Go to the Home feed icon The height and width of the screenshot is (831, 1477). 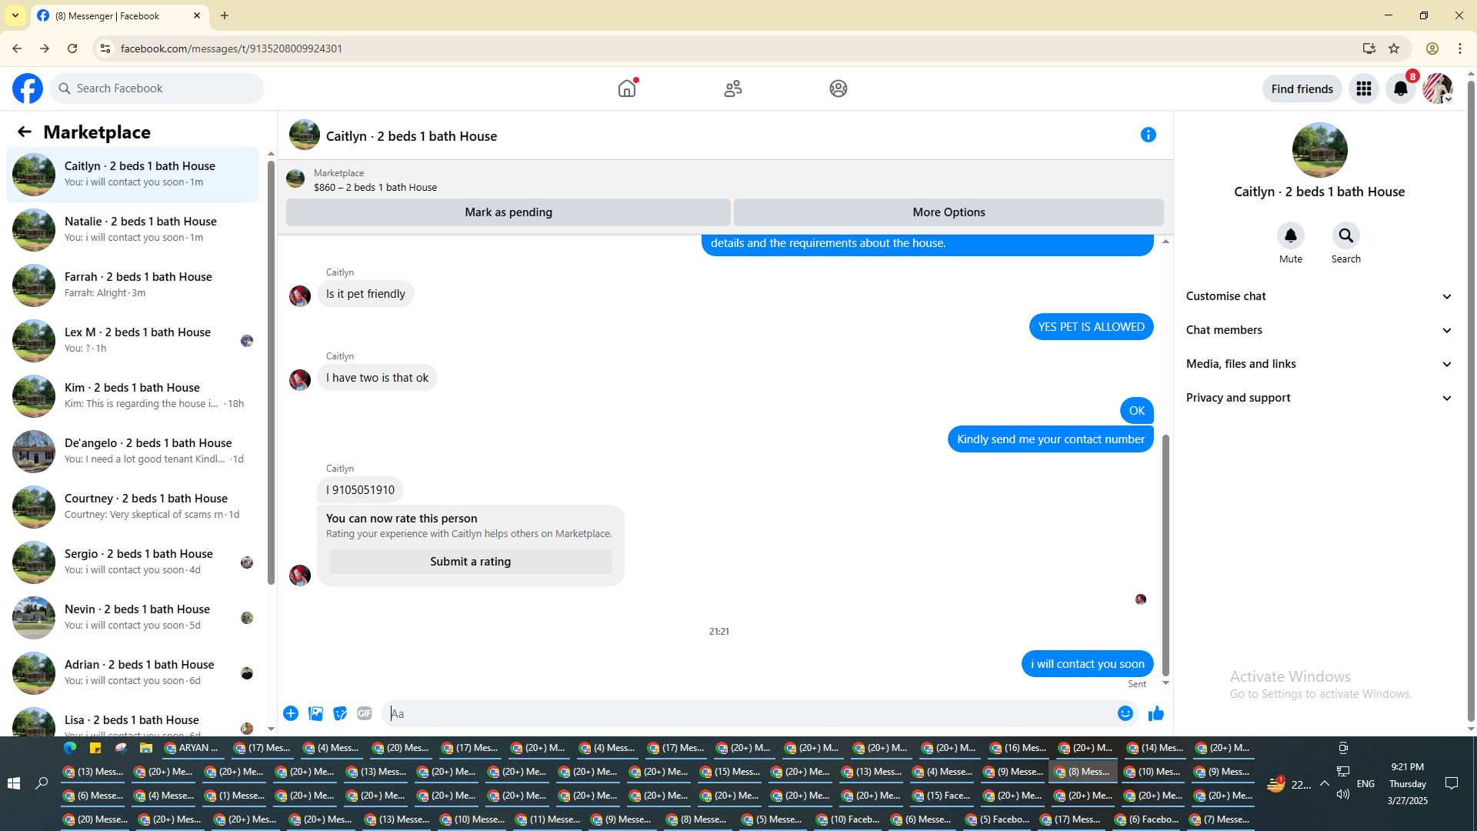click(627, 88)
